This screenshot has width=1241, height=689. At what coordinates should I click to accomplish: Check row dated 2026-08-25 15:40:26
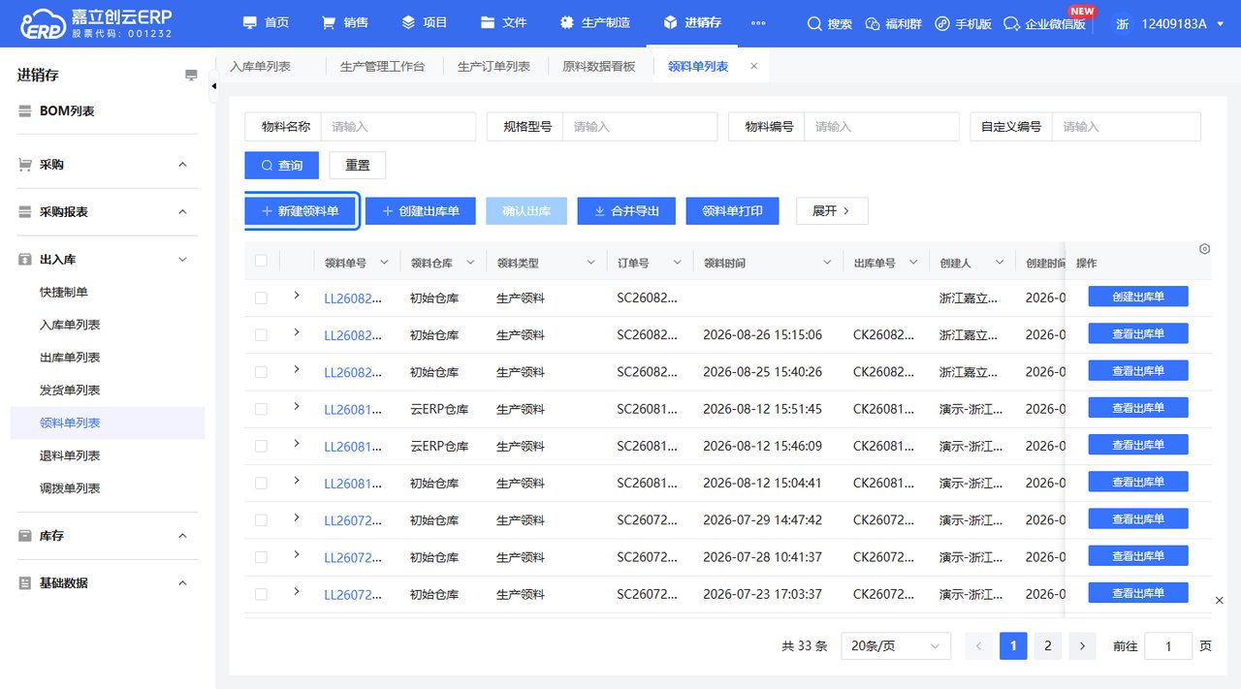click(x=261, y=372)
